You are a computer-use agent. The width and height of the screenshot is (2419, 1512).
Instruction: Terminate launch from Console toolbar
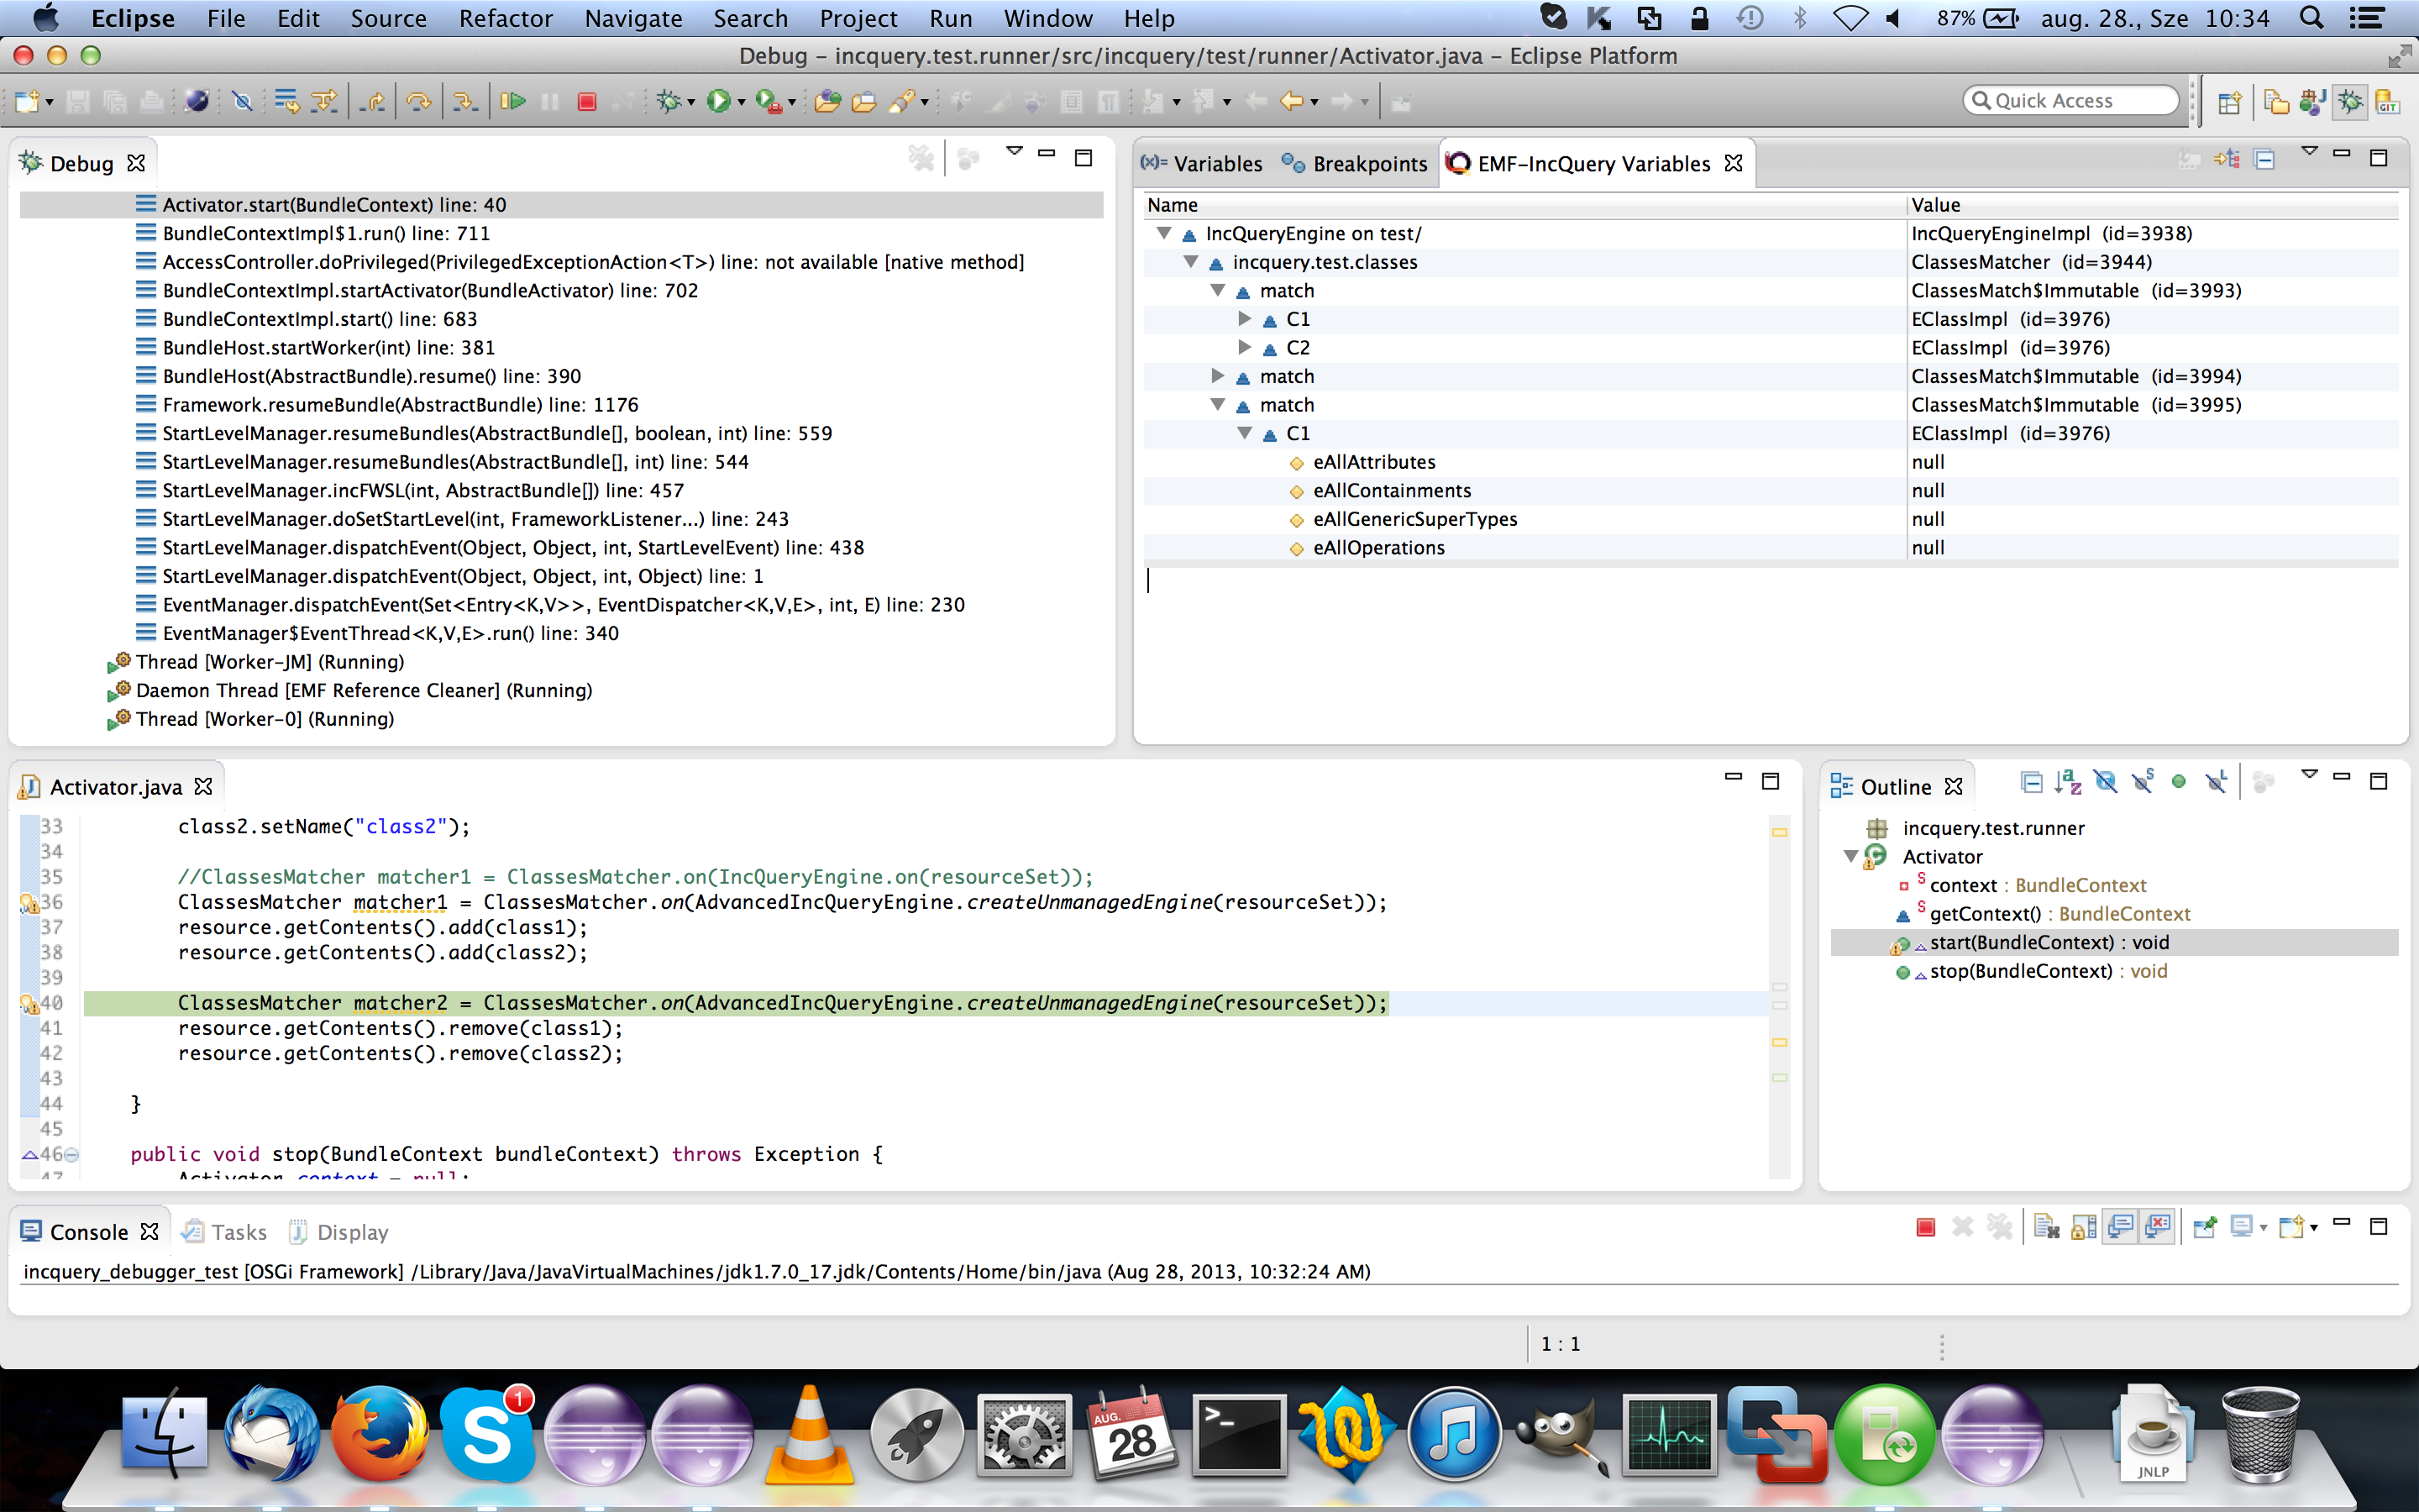(x=1925, y=1227)
